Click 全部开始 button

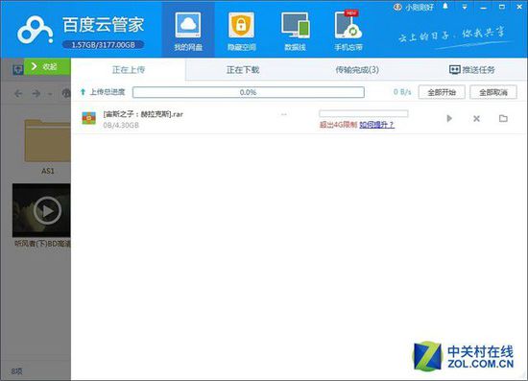(x=442, y=92)
